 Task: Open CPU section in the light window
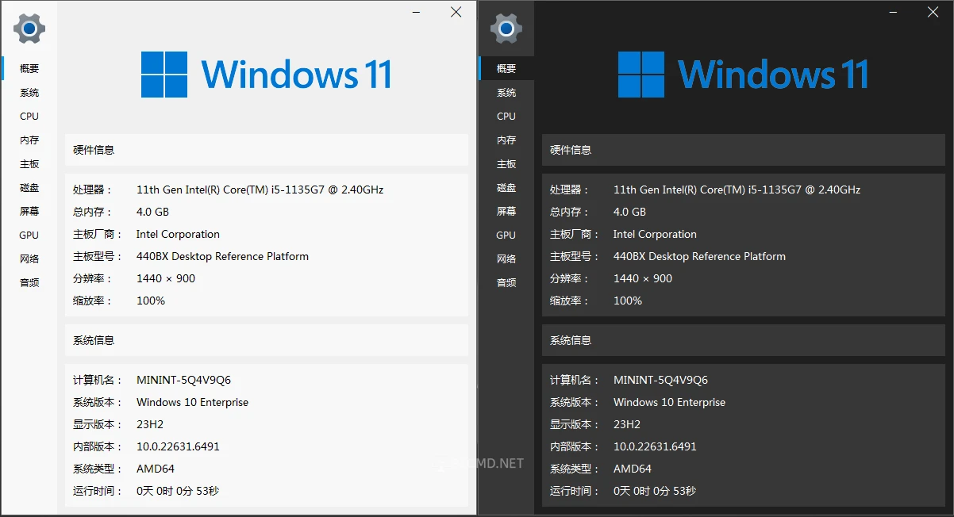click(29, 117)
